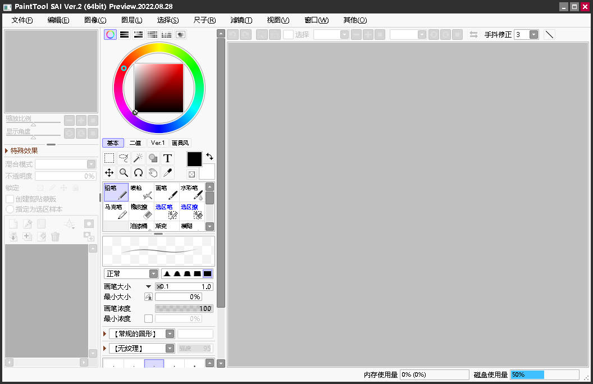Open the 手抖修正 stabilizer level dropdown
The width and height of the screenshot is (593, 384).
pyautogui.click(x=533, y=34)
